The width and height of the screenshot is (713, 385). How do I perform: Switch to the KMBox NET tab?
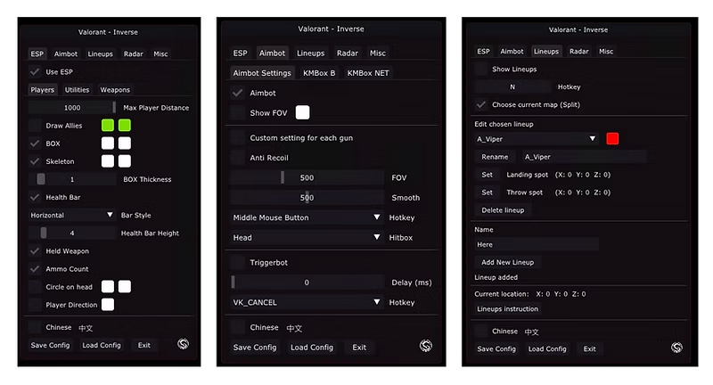coord(368,73)
